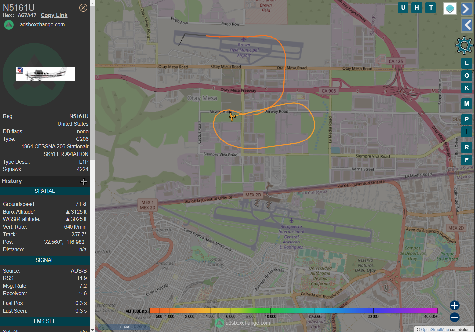Screen dimensions: 475x332
Task: Click the SKYLER AVIATION owner text
Action: coord(66,154)
